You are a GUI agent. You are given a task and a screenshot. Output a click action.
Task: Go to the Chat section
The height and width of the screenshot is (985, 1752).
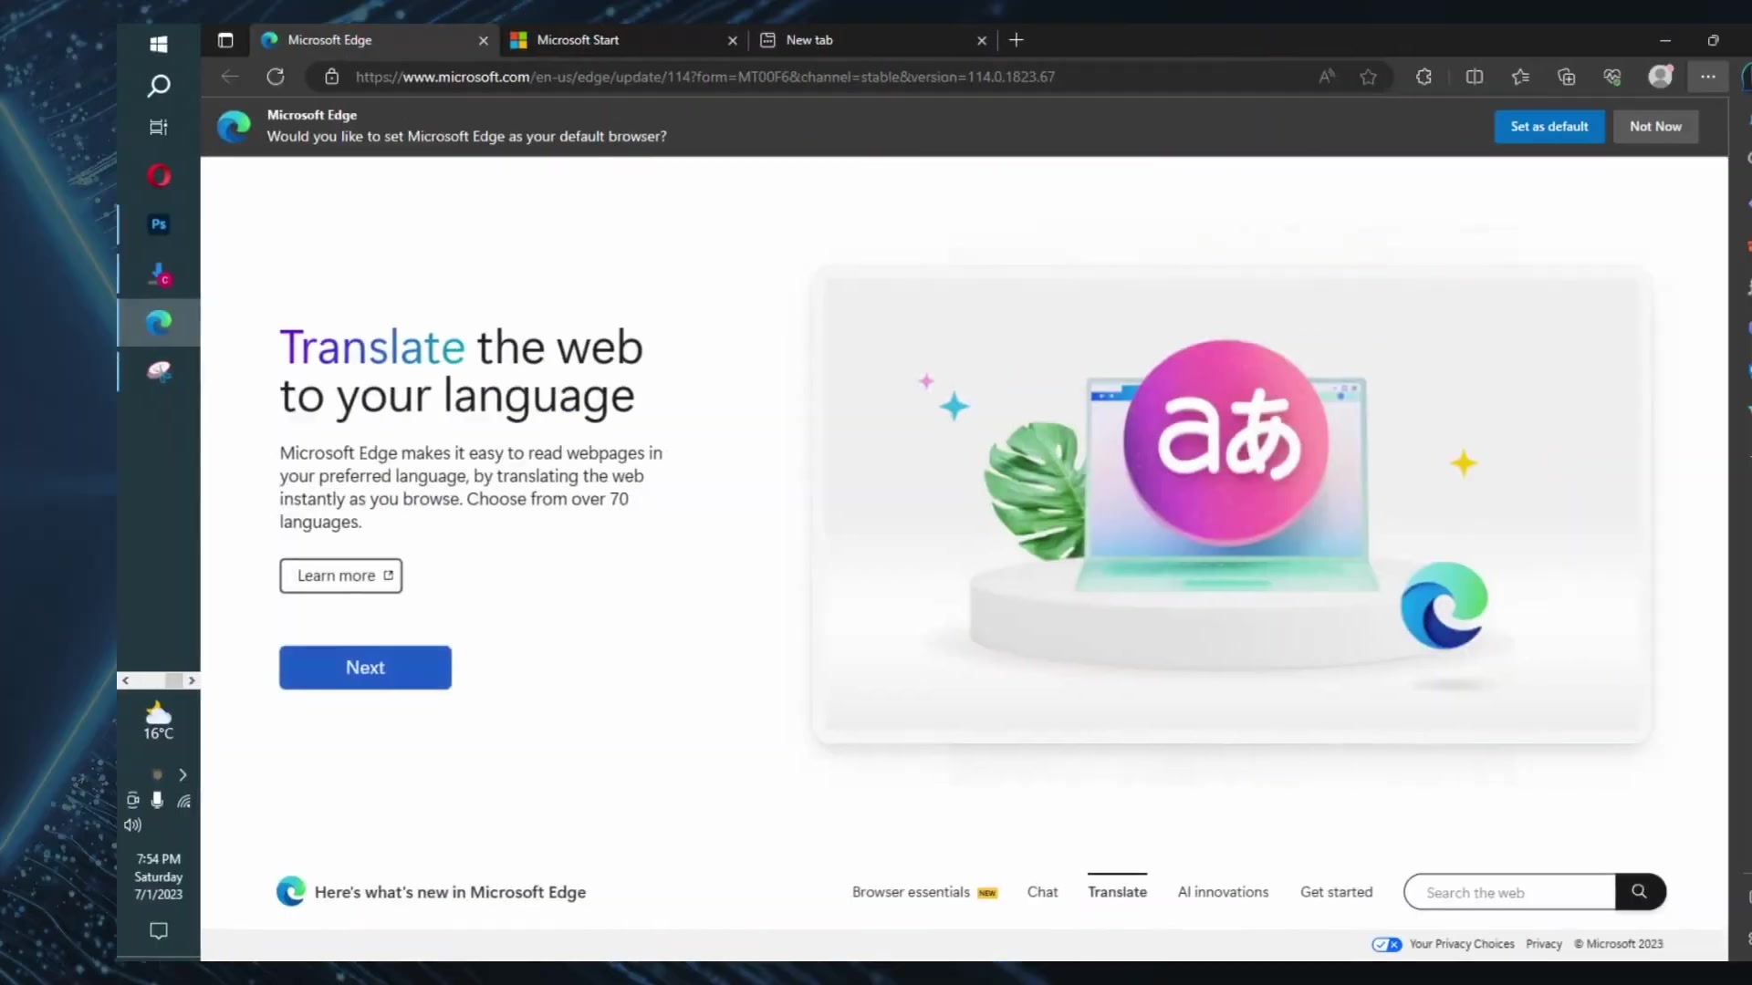click(x=1042, y=892)
